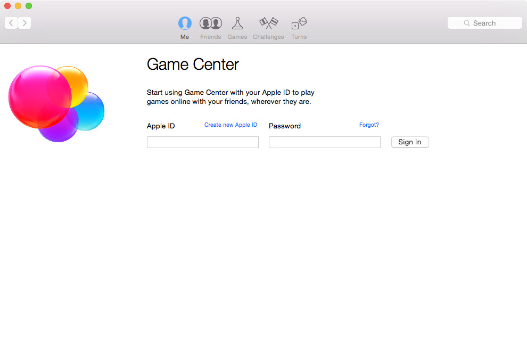The width and height of the screenshot is (527, 358).
Task: Open the Forgot? password link
Action: click(x=369, y=125)
